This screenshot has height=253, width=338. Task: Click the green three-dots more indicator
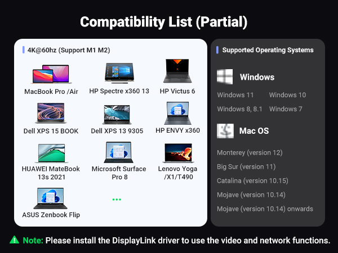point(117,200)
